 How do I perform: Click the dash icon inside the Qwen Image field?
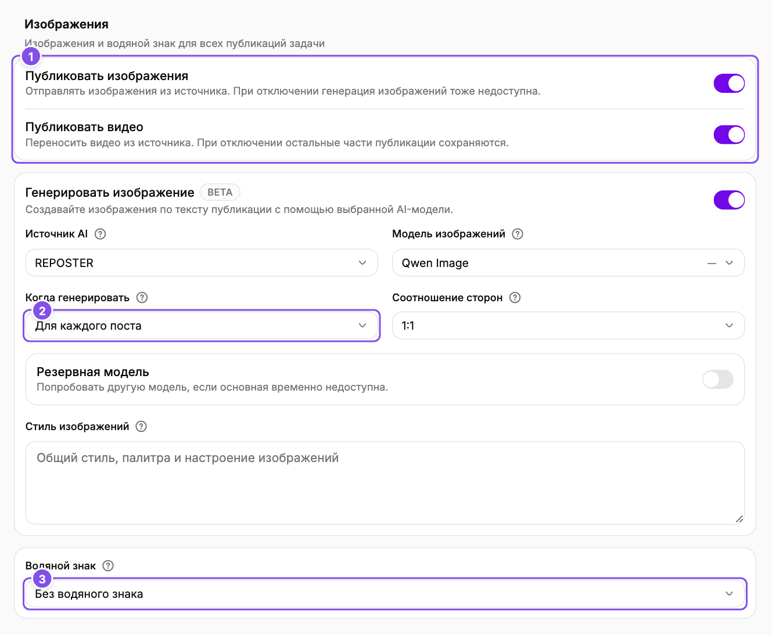(712, 264)
